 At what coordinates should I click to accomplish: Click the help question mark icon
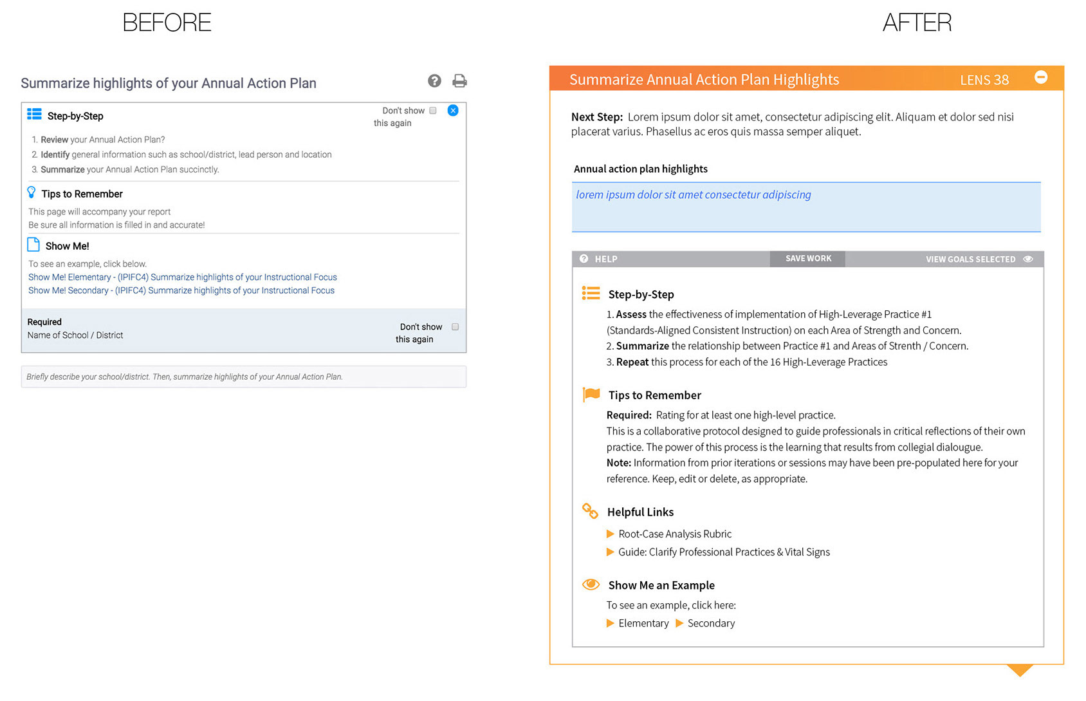434,81
